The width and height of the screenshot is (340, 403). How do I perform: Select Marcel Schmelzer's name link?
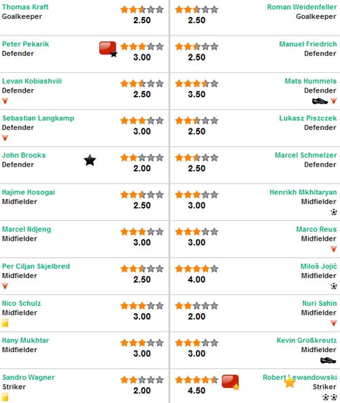tap(306, 155)
